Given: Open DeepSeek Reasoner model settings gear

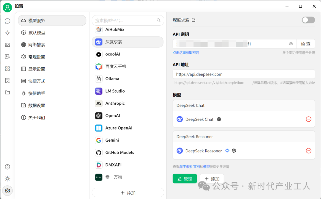Looking at the screenshot, I should click(x=234, y=151).
